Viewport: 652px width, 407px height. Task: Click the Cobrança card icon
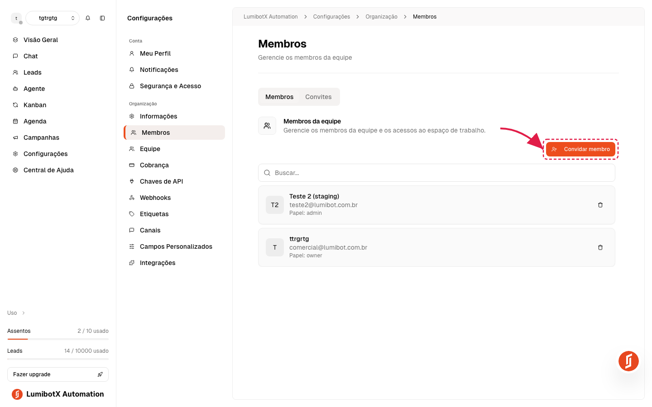point(132,165)
